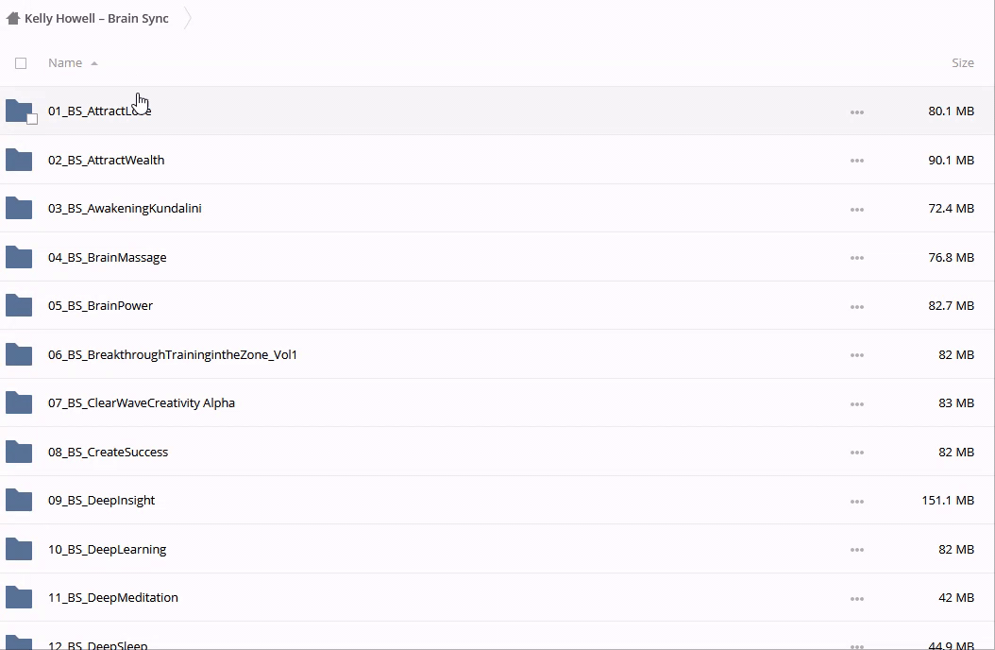The width and height of the screenshot is (995, 650).
Task: Click folder icon of 11_BS_DeepMeditation
Action: 19,597
